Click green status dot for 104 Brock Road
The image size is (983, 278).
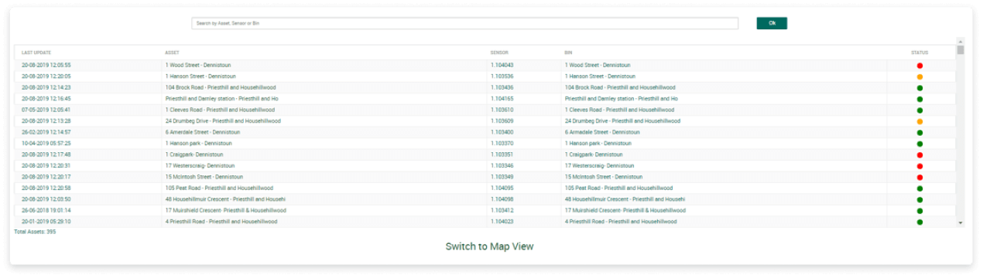pyautogui.click(x=920, y=88)
